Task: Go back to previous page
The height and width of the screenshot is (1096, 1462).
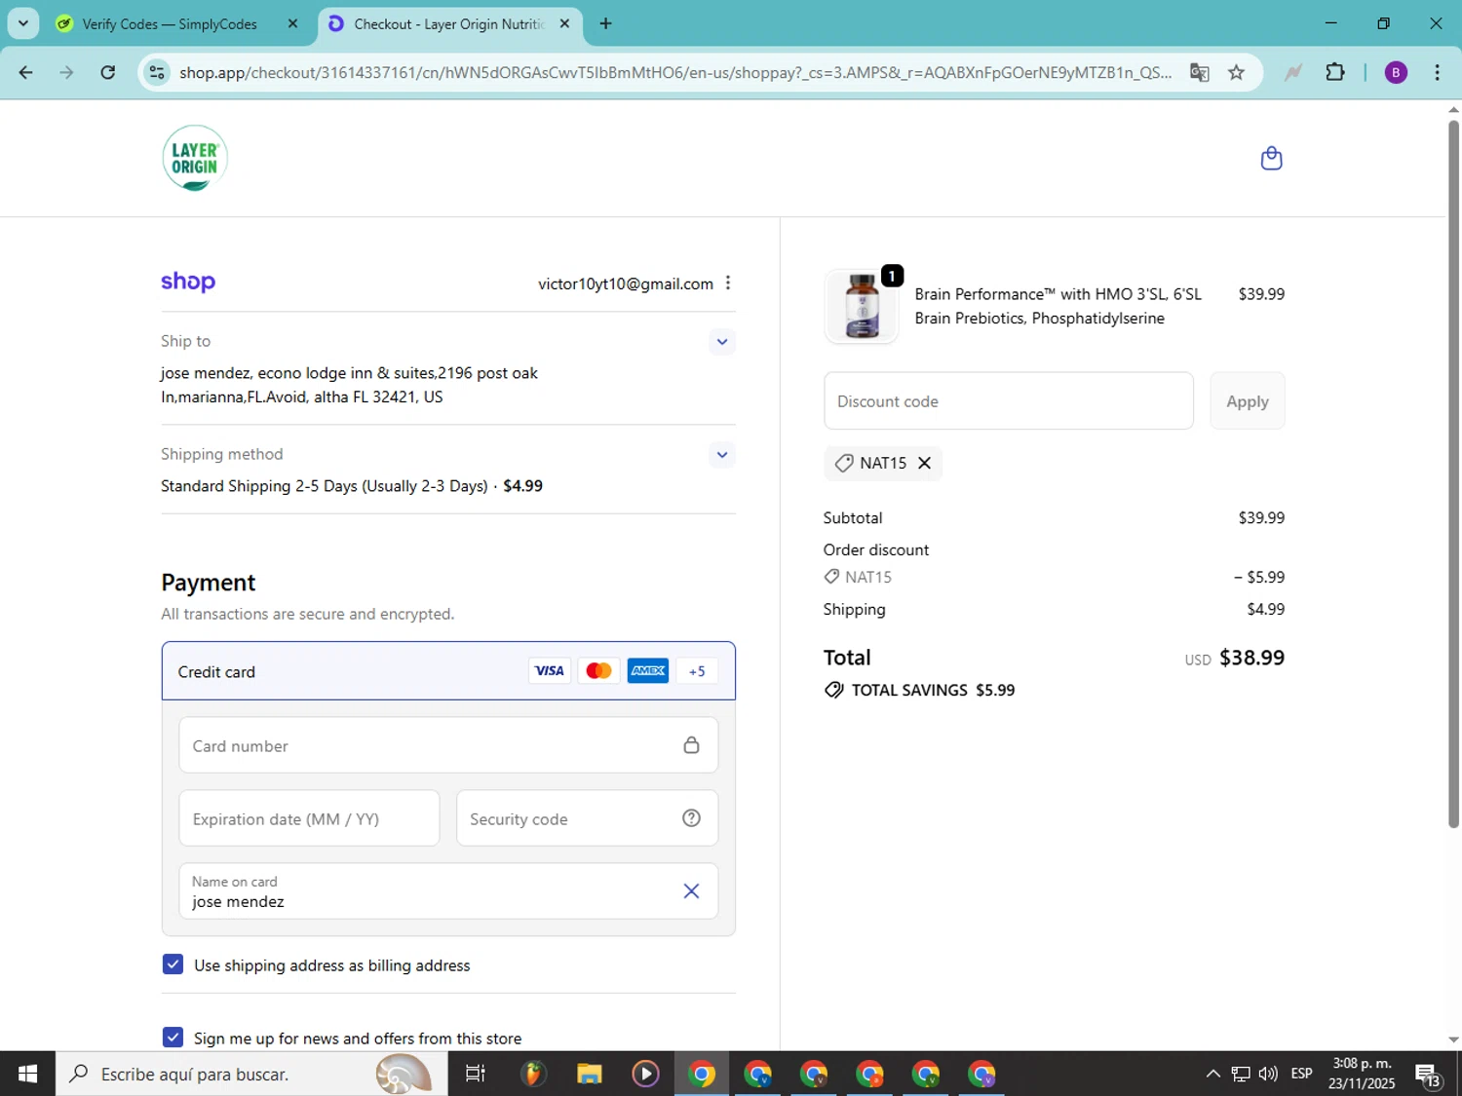Action: tap(26, 72)
